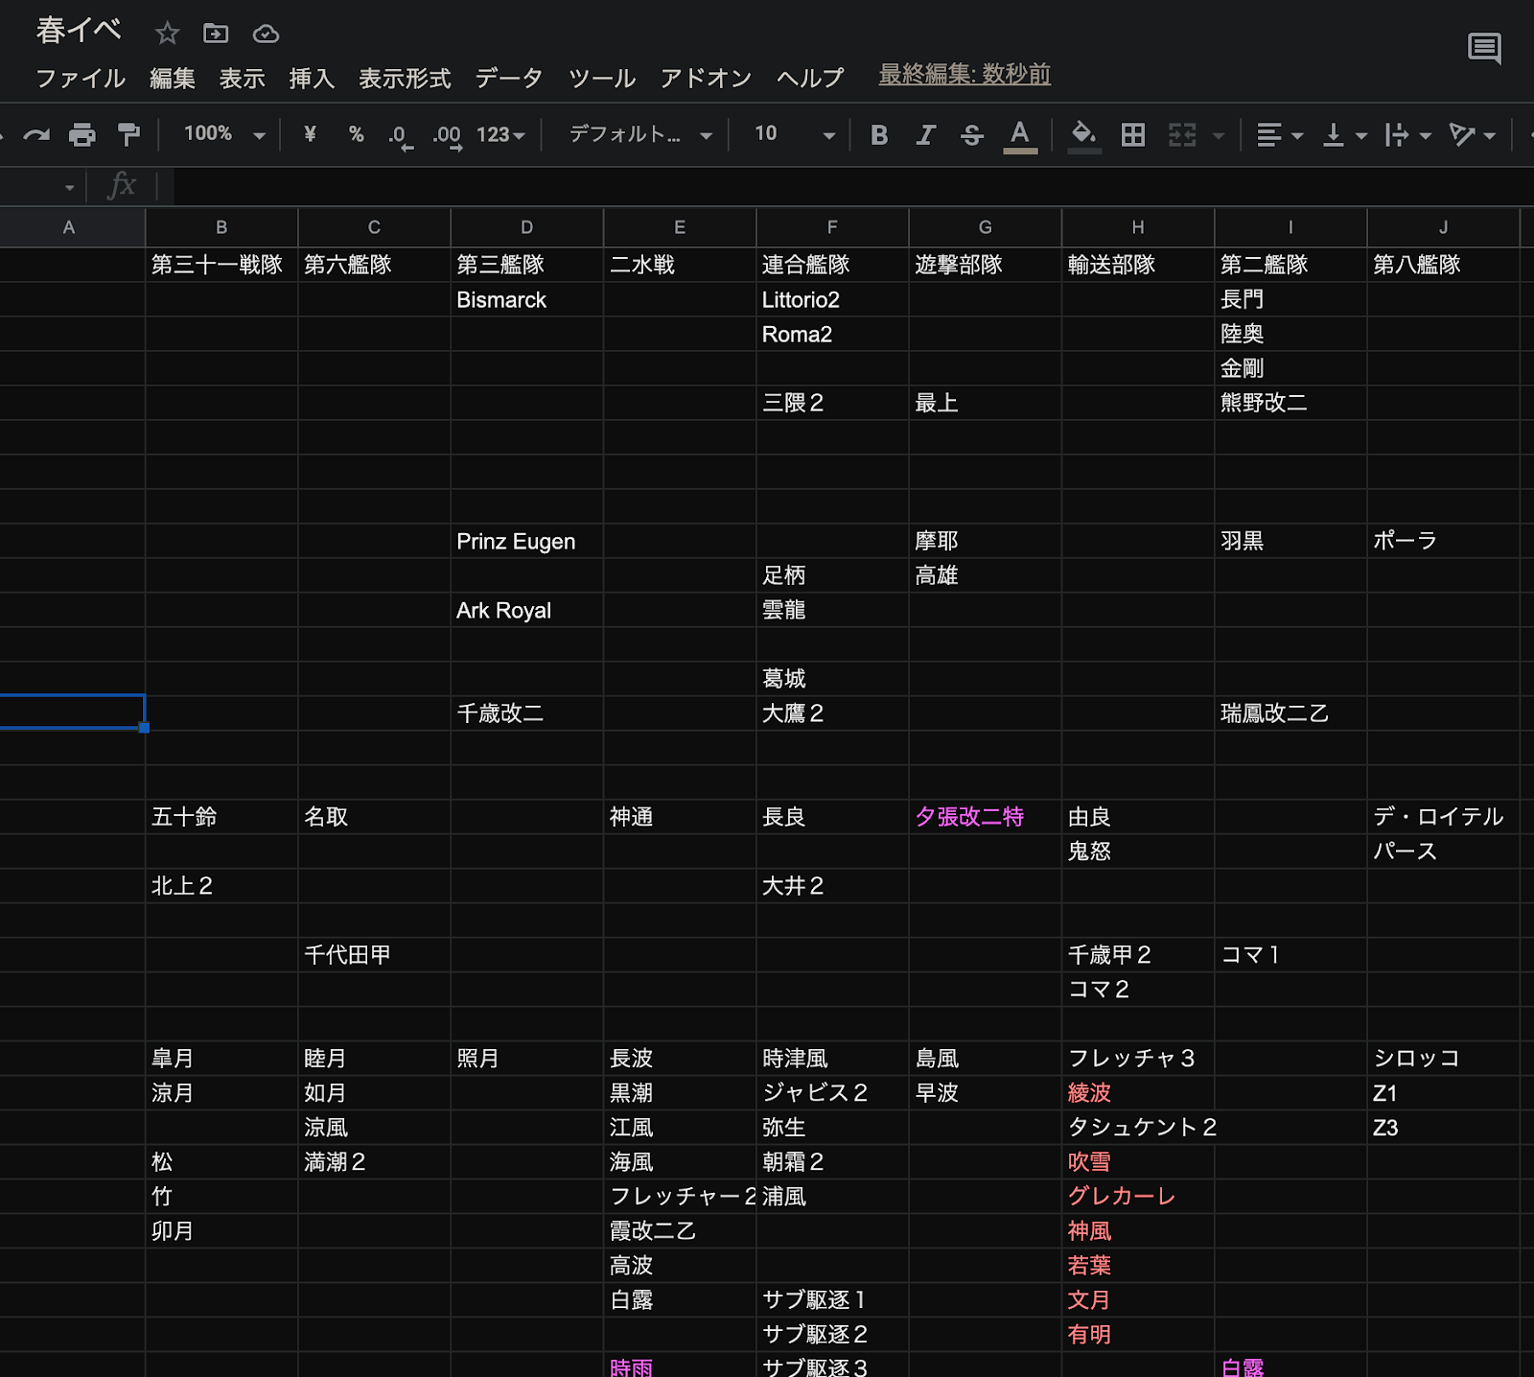The width and height of the screenshot is (1534, 1377).
Task: Open the データ menu
Action: click(509, 79)
